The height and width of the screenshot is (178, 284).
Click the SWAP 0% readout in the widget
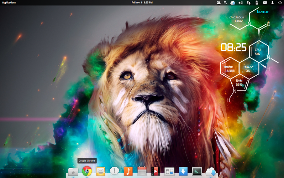click(249, 68)
